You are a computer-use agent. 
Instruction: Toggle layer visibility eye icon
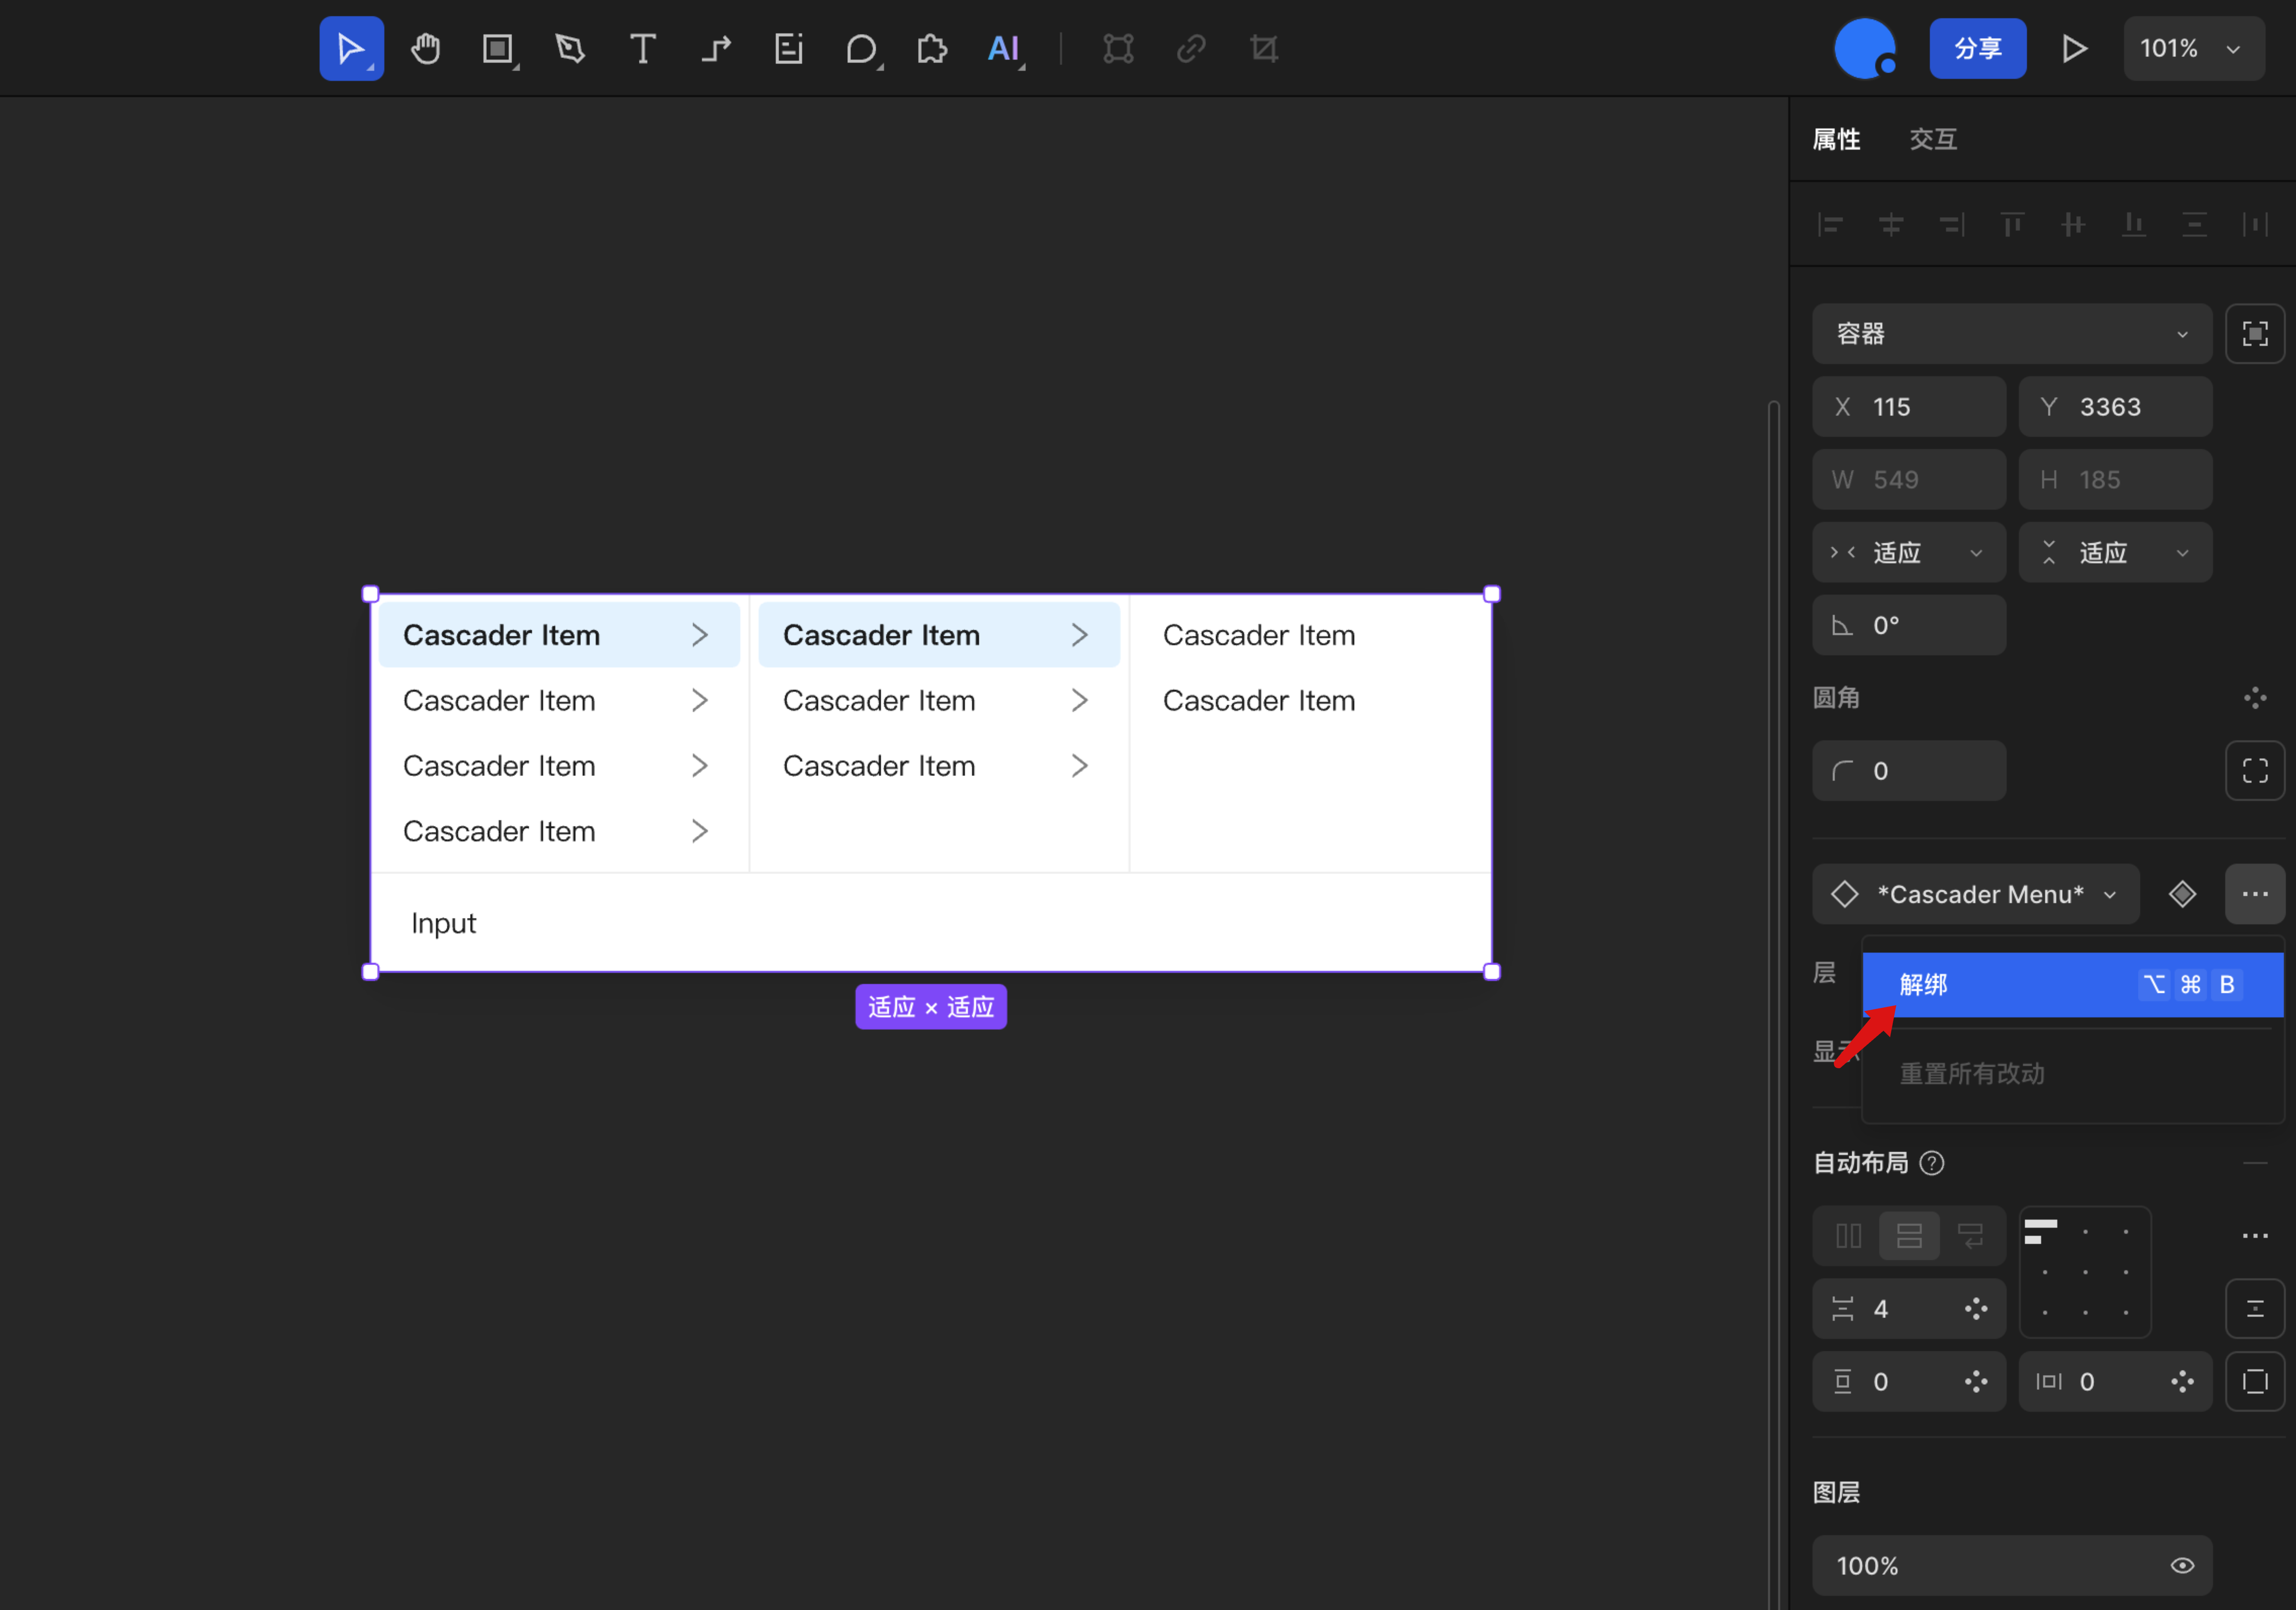[2182, 1566]
